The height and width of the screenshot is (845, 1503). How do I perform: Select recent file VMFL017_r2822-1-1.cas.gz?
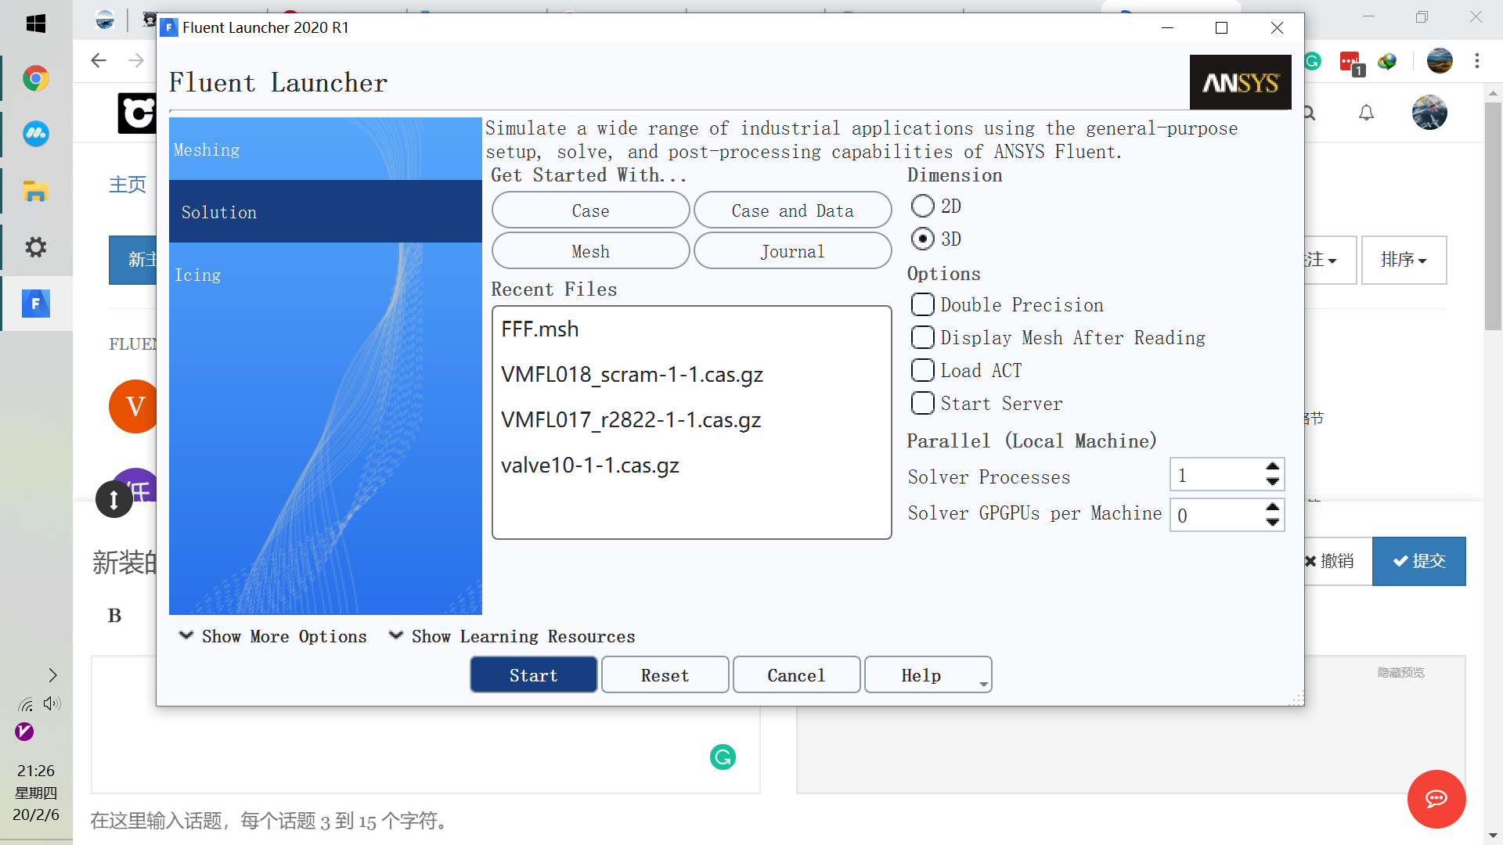(692, 420)
